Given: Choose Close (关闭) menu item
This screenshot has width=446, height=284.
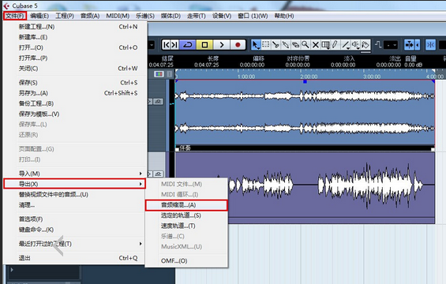Looking at the screenshot, I should pyautogui.click(x=75, y=69).
